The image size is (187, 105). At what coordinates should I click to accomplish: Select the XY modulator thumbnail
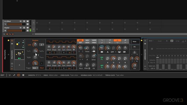[20, 44]
